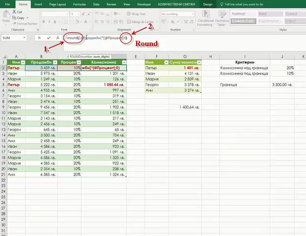The width and height of the screenshot is (306, 236).
Task: Click cell with Граница label
Action: point(245,85)
